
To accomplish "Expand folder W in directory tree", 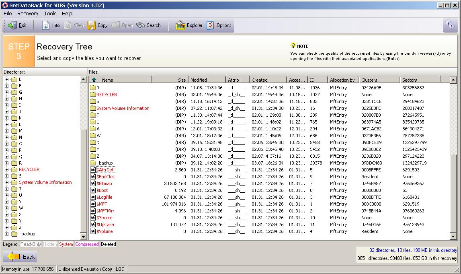I will [6, 208].
